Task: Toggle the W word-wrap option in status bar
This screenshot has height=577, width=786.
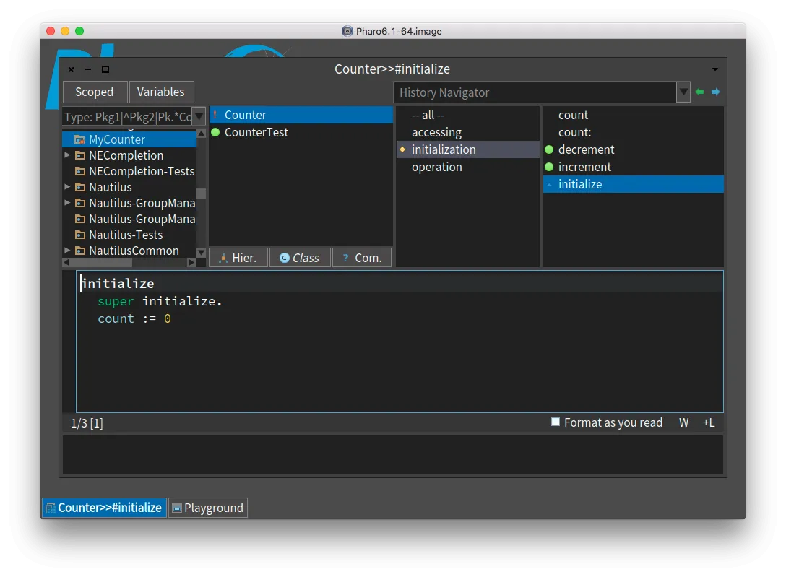Action: coord(683,422)
